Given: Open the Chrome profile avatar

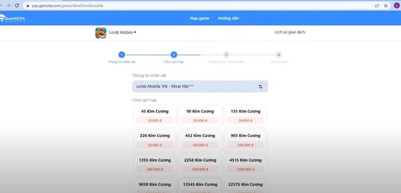Looking at the screenshot, I should point(396,6).
